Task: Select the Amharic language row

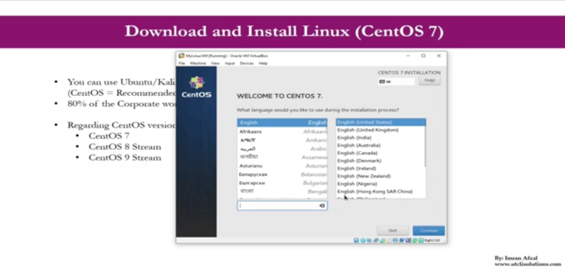Action: [282, 140]
